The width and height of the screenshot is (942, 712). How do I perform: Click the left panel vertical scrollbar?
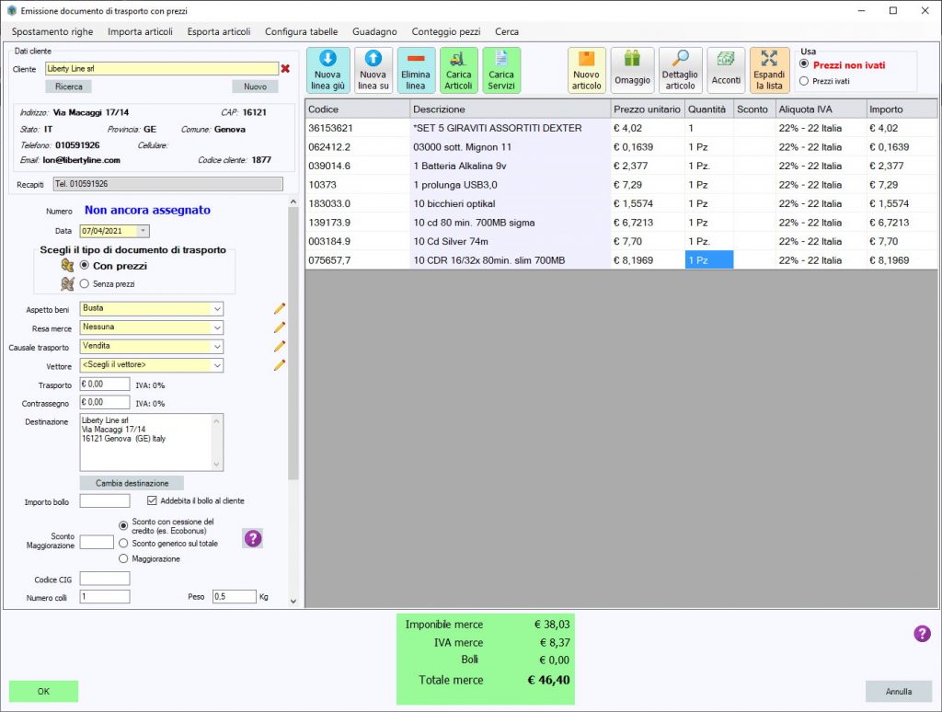(293, 368)
